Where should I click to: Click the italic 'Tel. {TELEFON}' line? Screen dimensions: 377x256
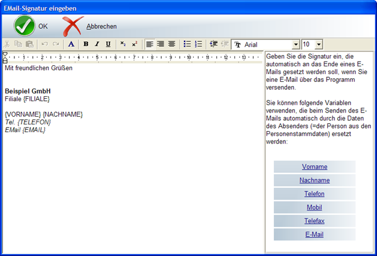pyautogui.click(x=28, y=122)
